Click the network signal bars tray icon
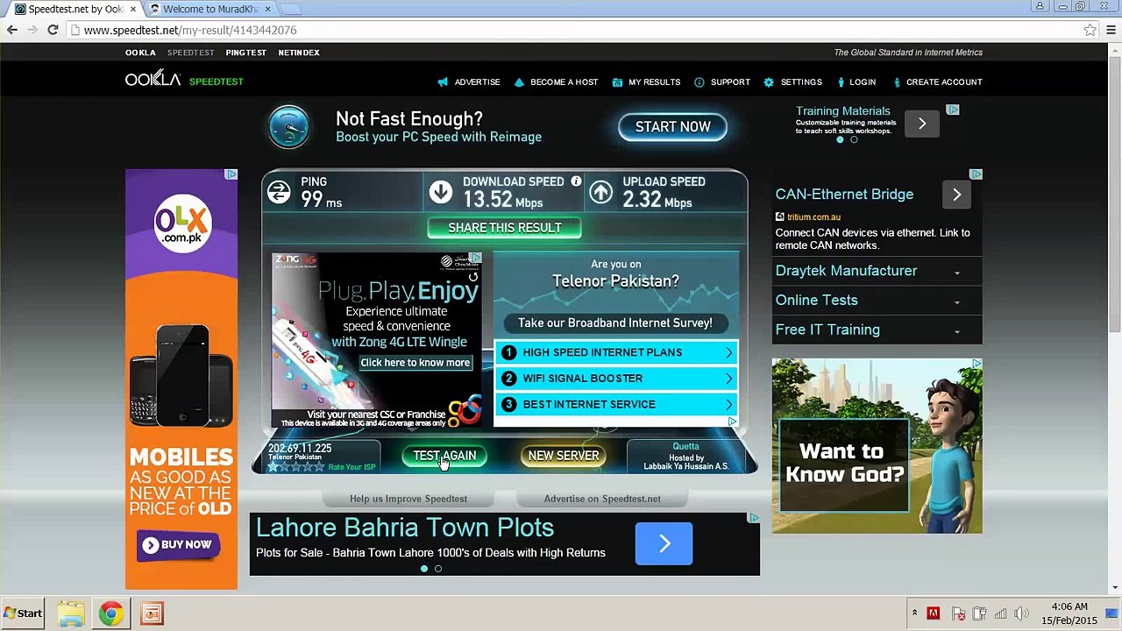Screen dimensions: 1122x631 [1000, 613]
